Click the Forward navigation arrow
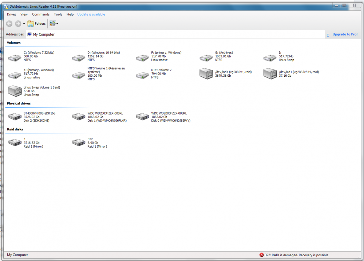Viewport: 364px width, 261px height. pyautogui.click(x=18, y=24)
